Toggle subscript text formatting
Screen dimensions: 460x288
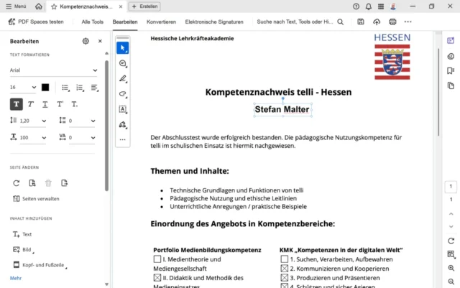tap(74, 104)
